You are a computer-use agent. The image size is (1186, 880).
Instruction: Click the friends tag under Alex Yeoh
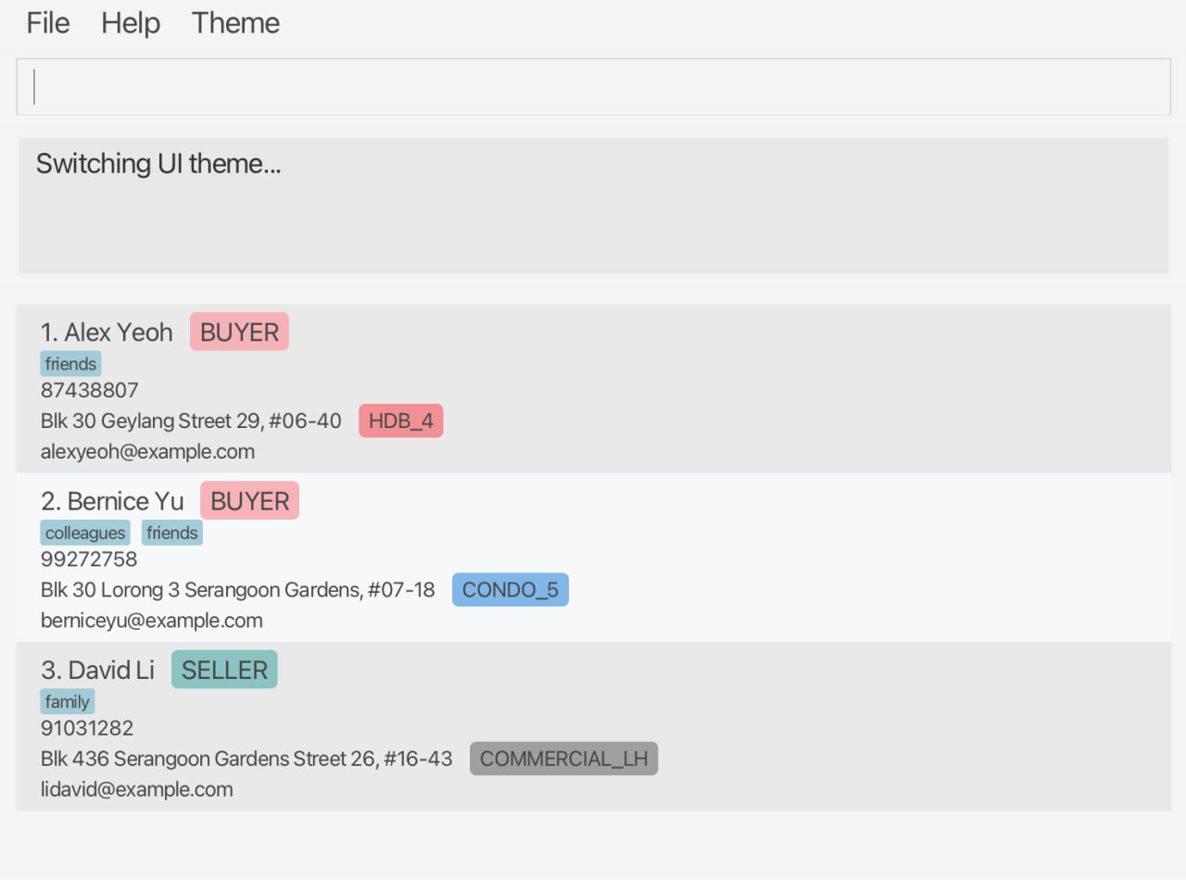tap(70, 364)
